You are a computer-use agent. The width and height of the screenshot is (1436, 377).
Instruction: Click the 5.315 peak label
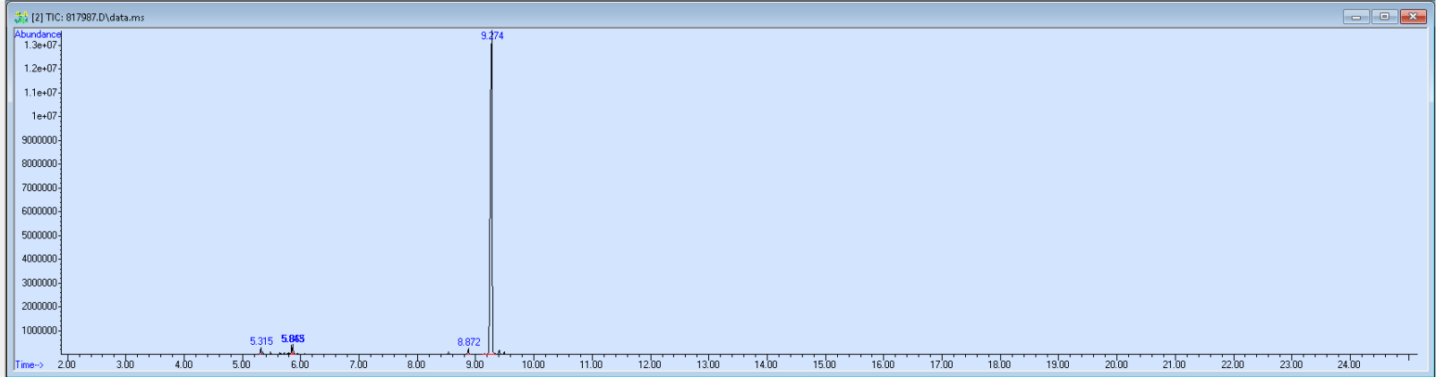point(261,341)
